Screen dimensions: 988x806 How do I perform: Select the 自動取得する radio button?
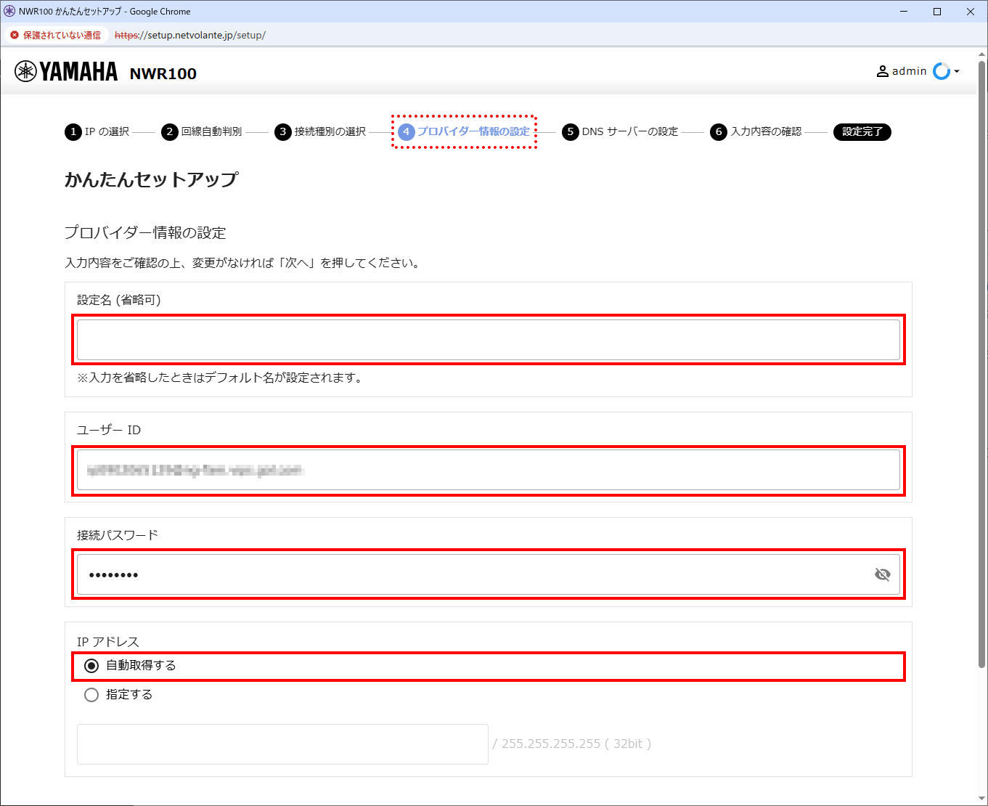[x=91, y=666]
